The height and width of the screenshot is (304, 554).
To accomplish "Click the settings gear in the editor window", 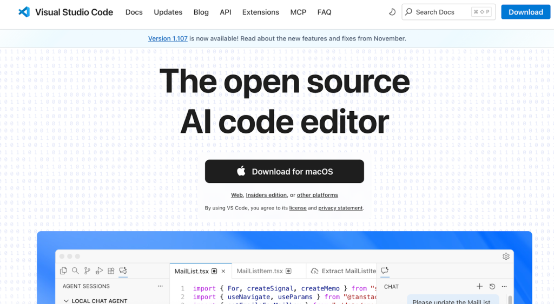I will coord(506,256).
